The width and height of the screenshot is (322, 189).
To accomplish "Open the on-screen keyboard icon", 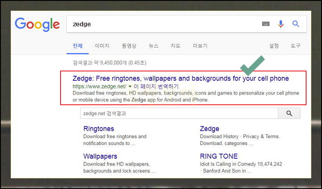I will 266,24.
